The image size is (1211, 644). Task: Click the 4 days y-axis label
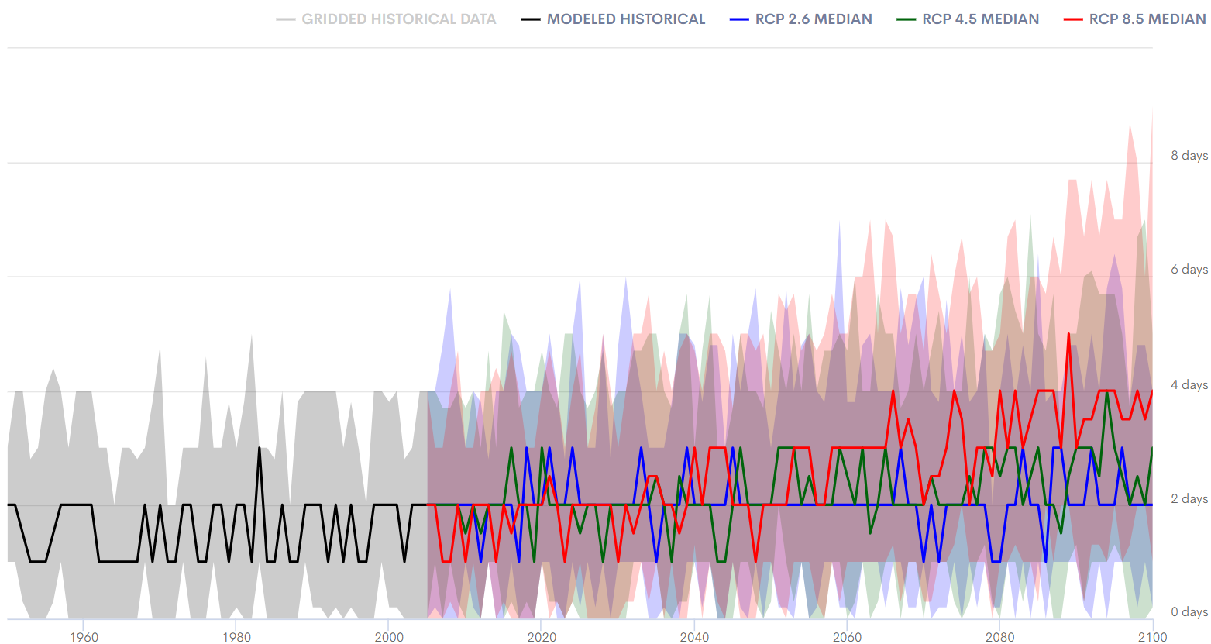(1189, 384)
